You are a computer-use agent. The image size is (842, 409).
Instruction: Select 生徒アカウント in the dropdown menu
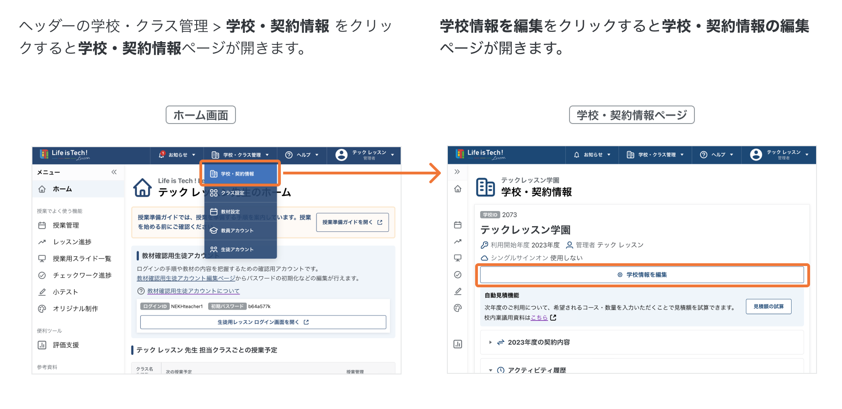coord(237,249)
